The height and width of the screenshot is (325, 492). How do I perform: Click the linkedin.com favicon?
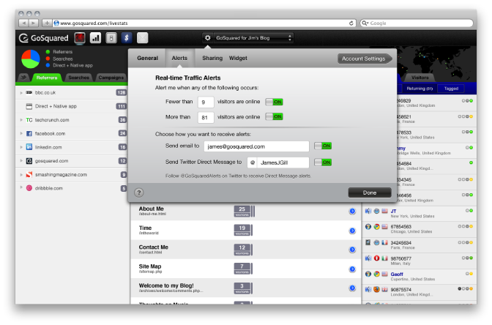tap(29, 147)
